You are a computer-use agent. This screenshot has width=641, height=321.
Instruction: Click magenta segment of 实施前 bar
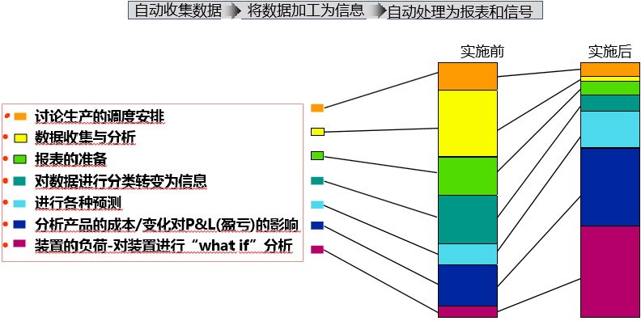coord(468,311)
